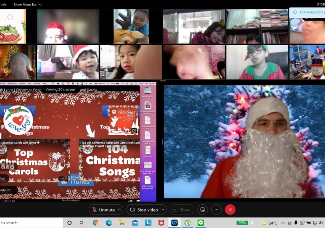Screen dimensions: 325x228
Task: Click the 99% battery indicator
Action: (x=242, y=223)
